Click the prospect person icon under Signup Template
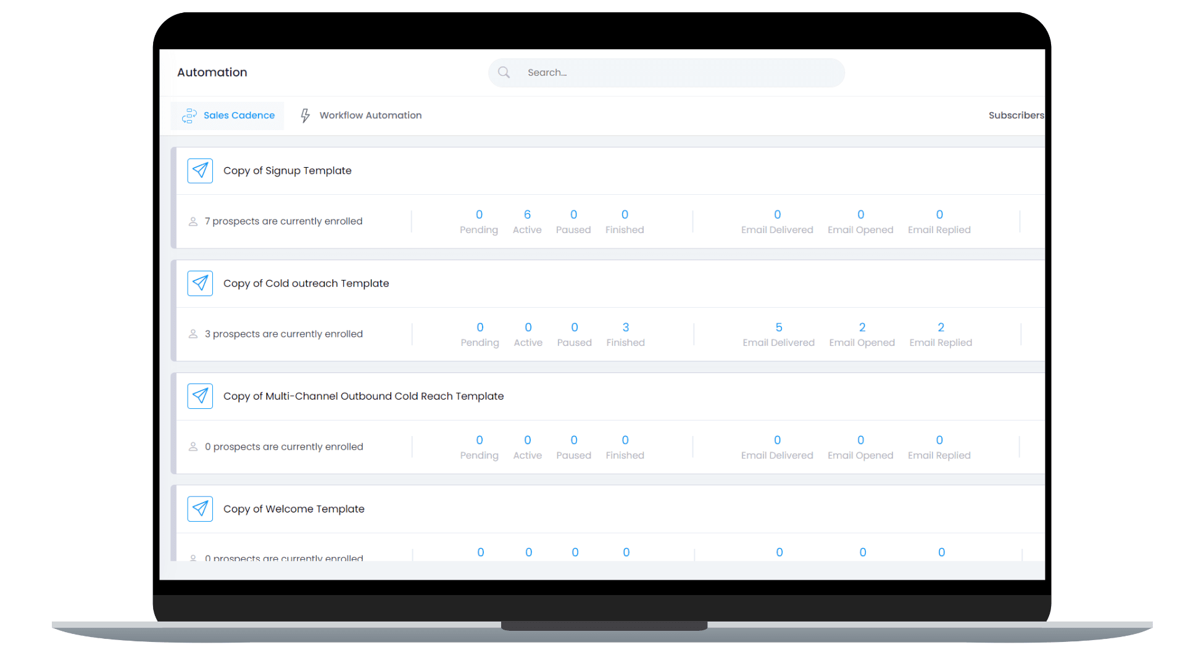1185x666 pixels. click(193, 221)
